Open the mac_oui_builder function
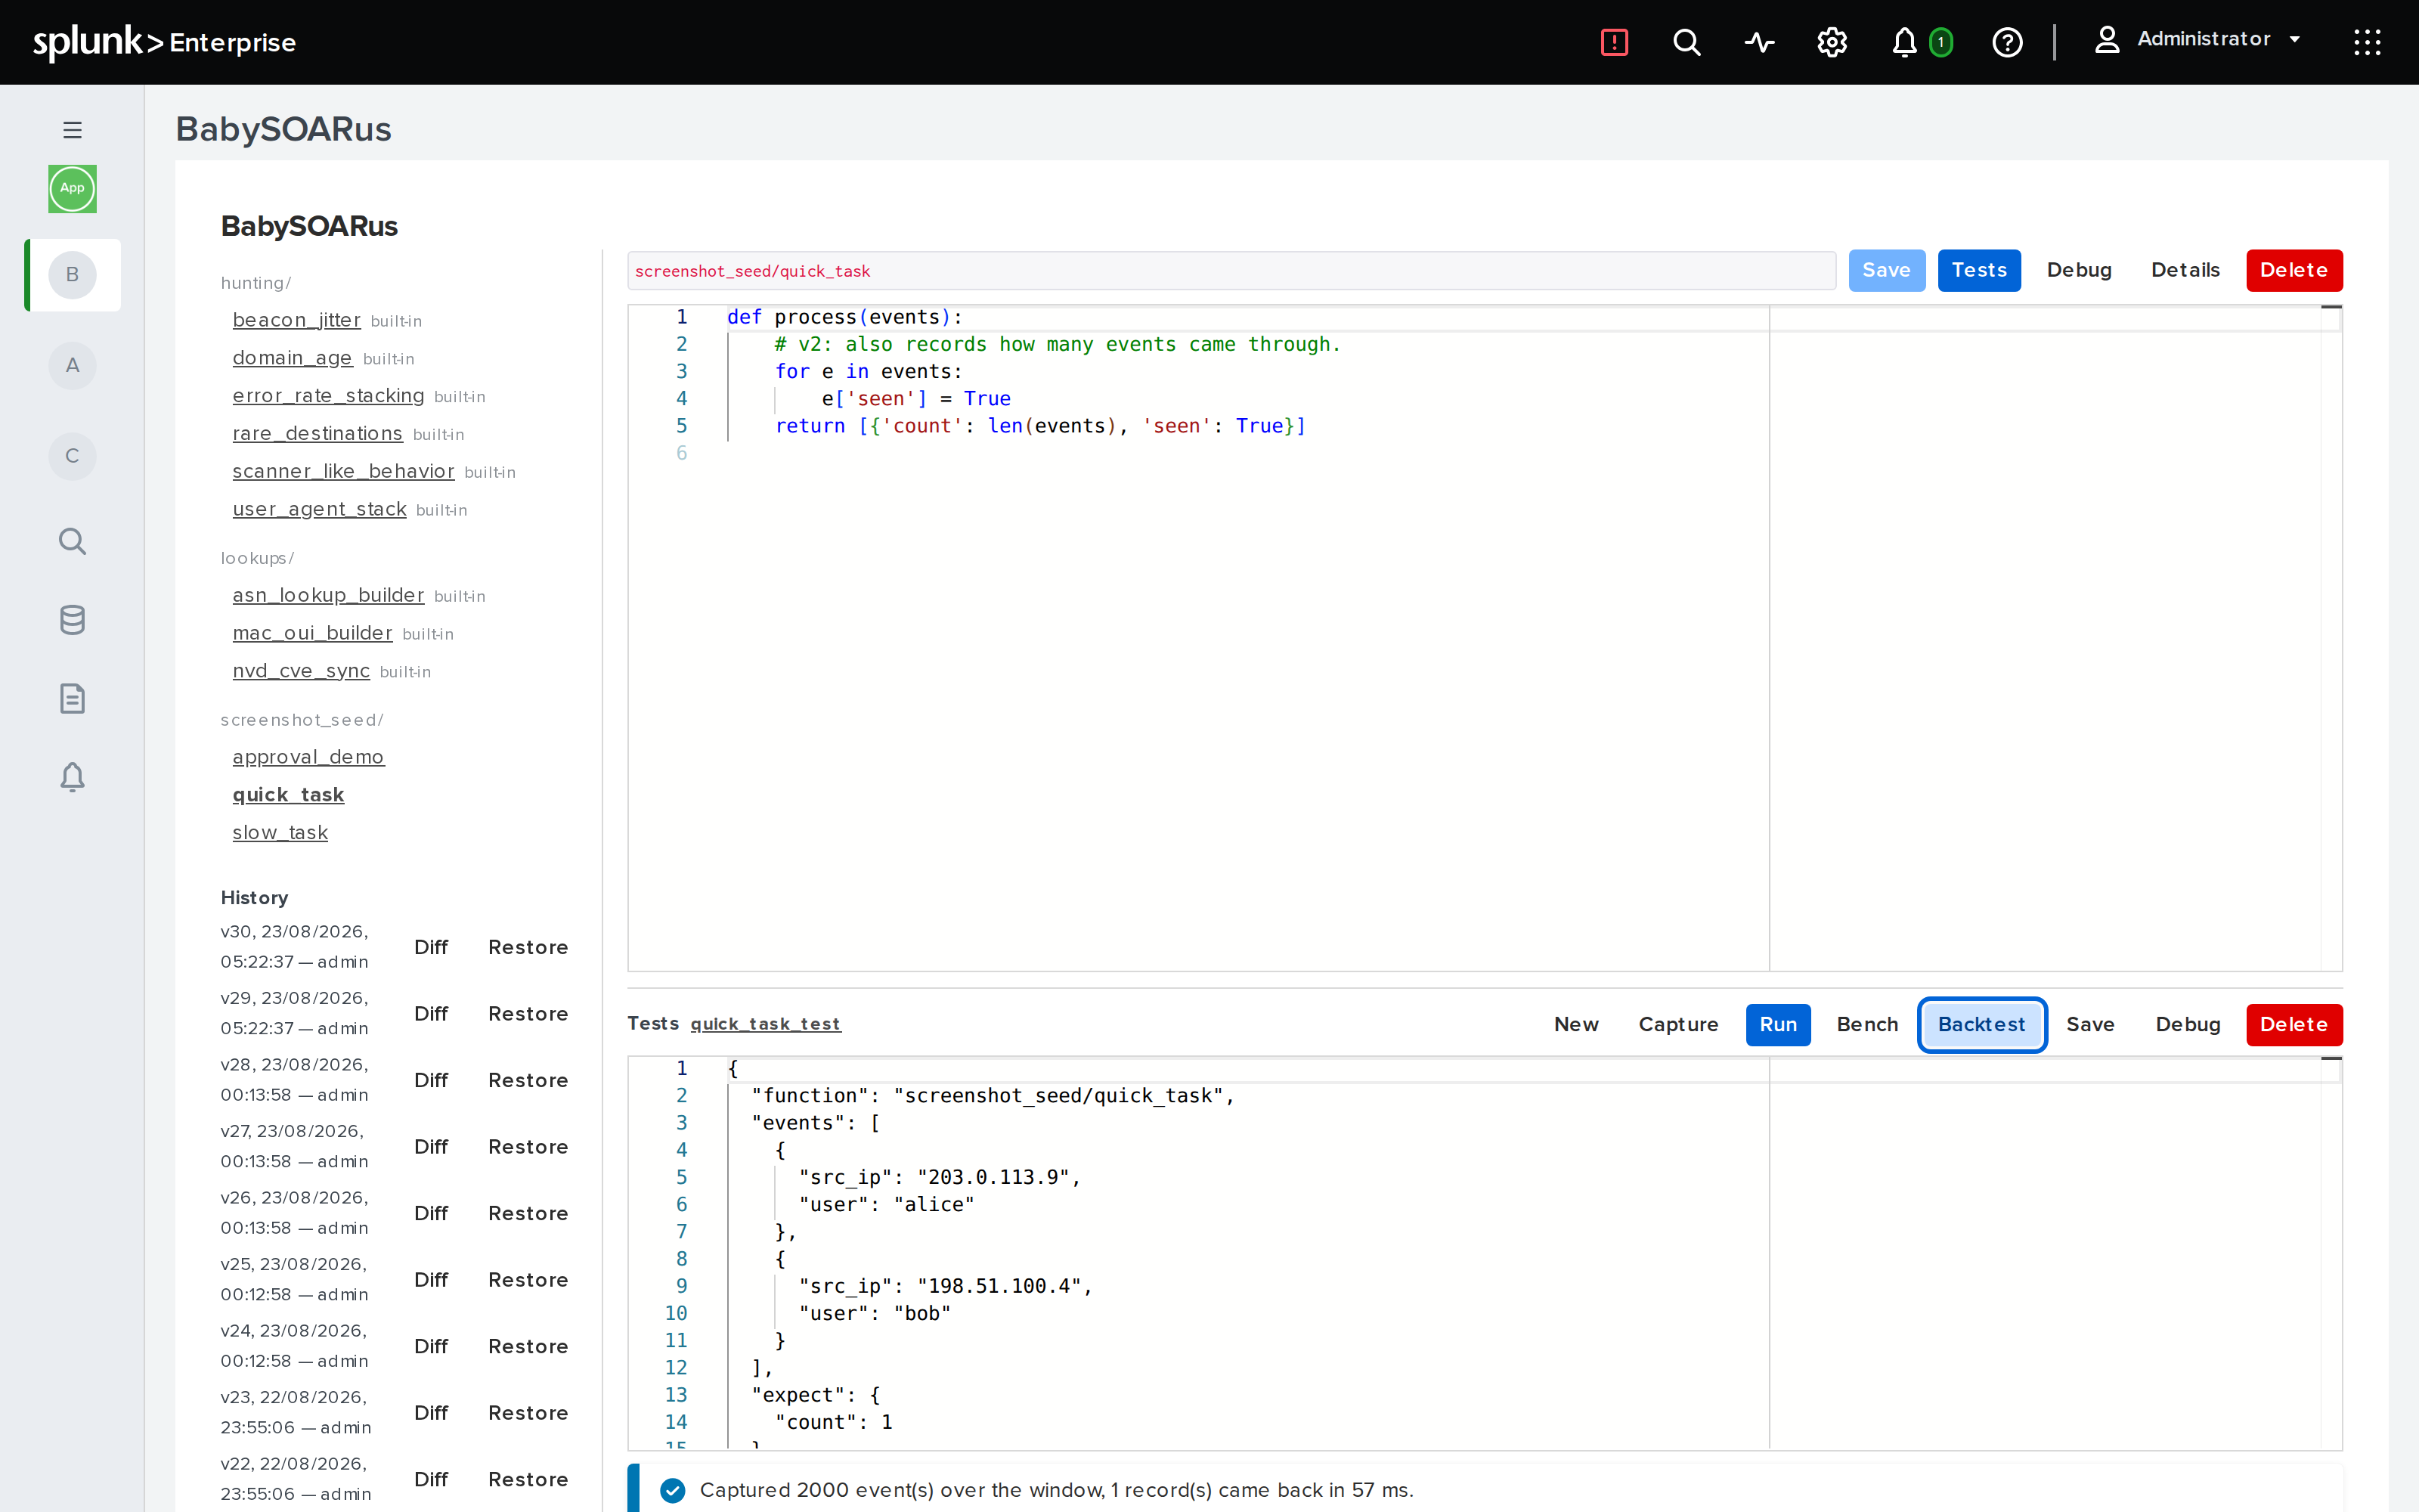This screenshot has height=1512, width=2419. point(312,633)
